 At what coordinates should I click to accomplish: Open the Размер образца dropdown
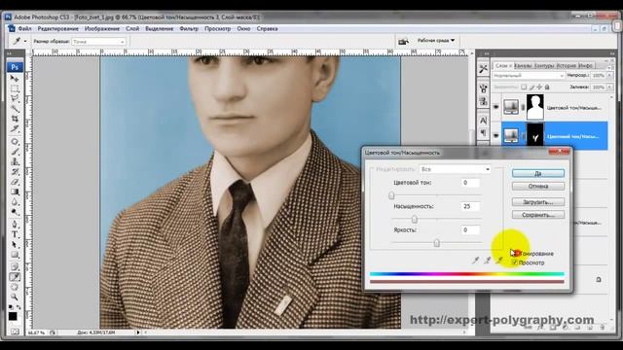click(99, 41)
